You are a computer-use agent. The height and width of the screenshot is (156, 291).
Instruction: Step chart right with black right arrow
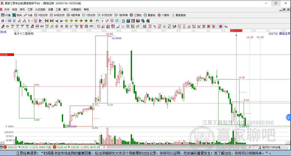pos(62,21)
